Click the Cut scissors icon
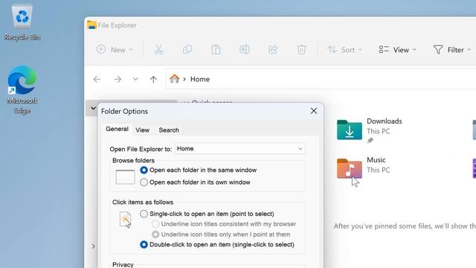Screen dimensions: 476x268 coord(158,50)
